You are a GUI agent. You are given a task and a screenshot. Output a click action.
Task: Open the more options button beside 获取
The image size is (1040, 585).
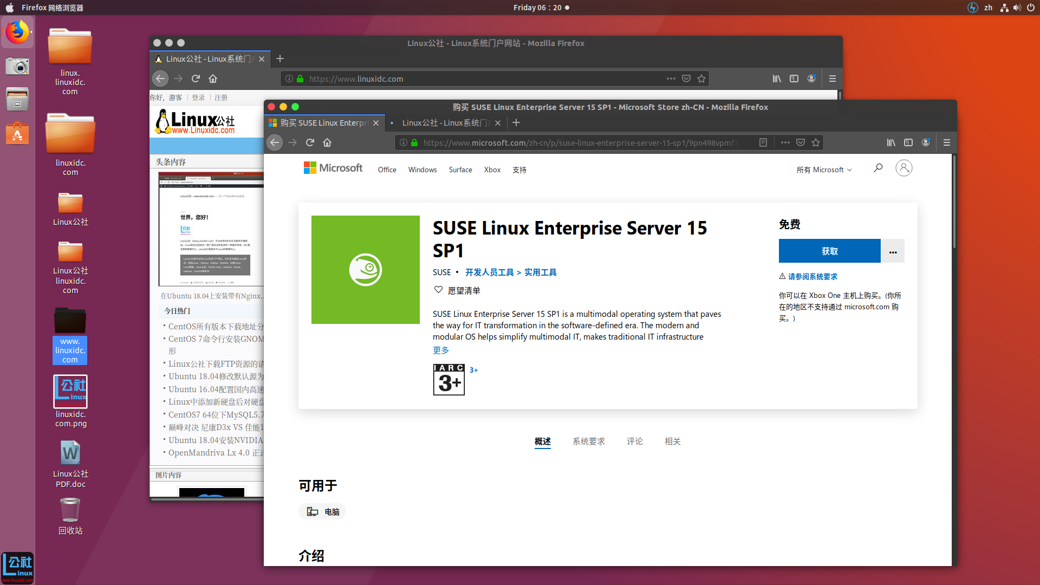[893, 251]
